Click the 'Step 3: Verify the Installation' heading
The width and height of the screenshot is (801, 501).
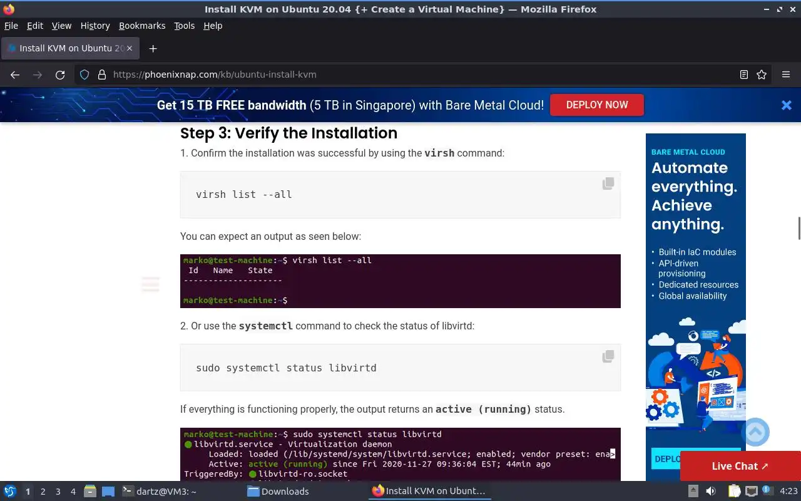(288, 133)
